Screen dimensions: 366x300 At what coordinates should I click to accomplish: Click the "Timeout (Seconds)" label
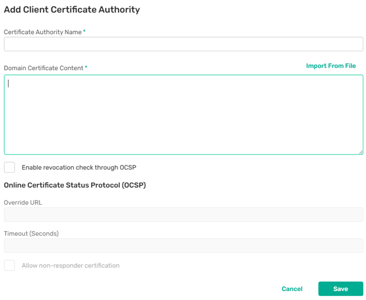(31, 234)
